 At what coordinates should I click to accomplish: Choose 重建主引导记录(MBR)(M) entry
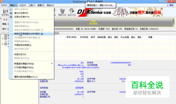(x=32, y=22)
